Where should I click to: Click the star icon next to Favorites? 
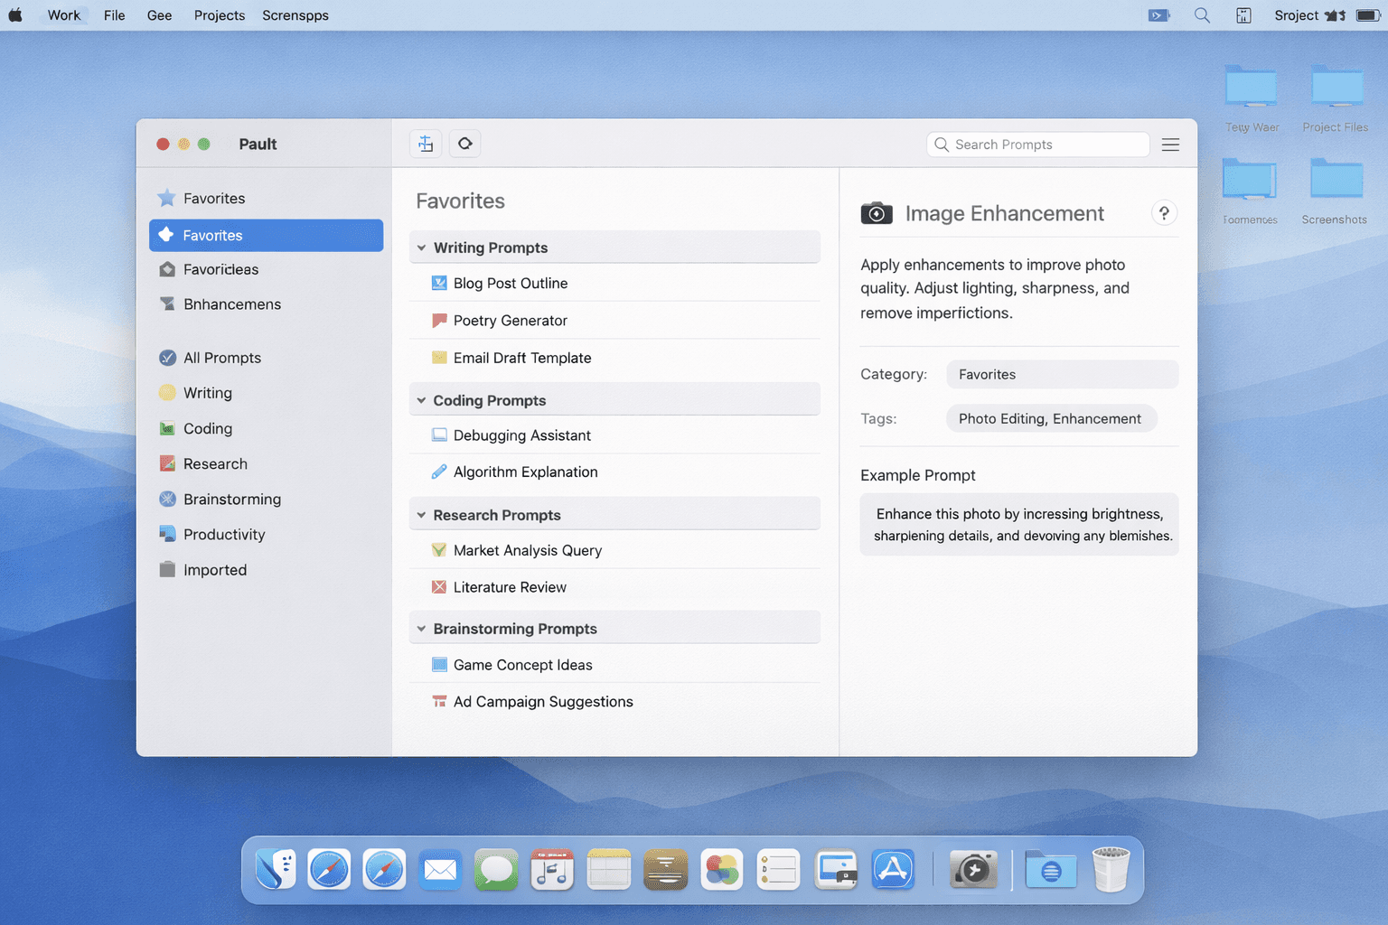166,198
